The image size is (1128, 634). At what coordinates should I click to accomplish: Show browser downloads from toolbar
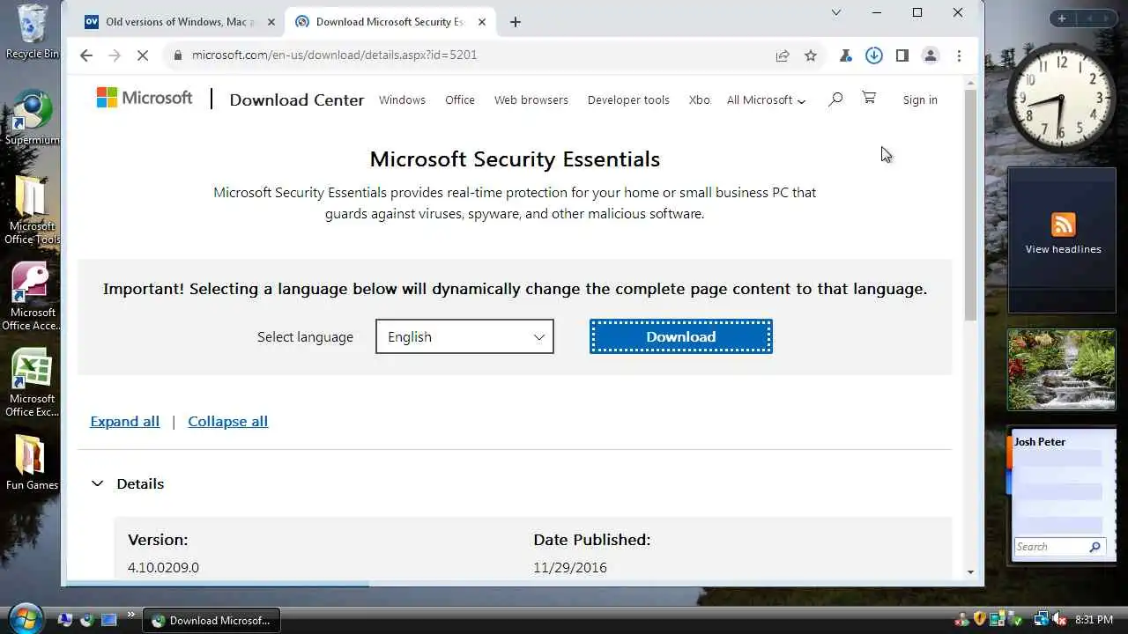[x=874, y=55]
